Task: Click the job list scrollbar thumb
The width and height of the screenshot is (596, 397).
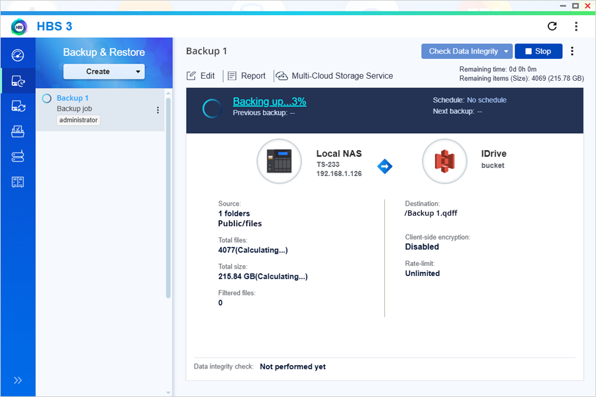Action: [168, 198]
